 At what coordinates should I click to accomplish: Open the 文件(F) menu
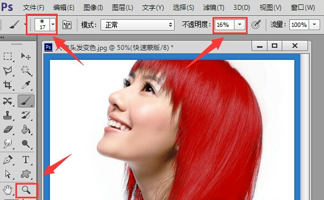pyautogui.click(x=33, y=8)
